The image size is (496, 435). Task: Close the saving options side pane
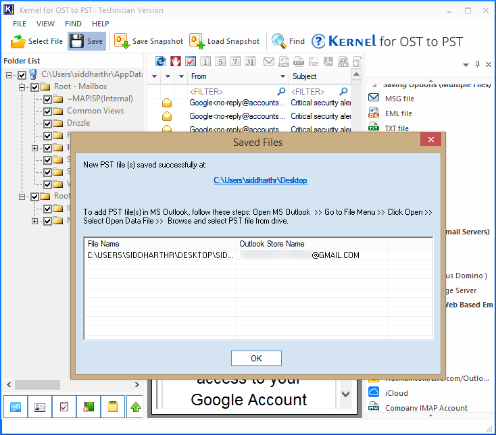click(x=489, y=64)
